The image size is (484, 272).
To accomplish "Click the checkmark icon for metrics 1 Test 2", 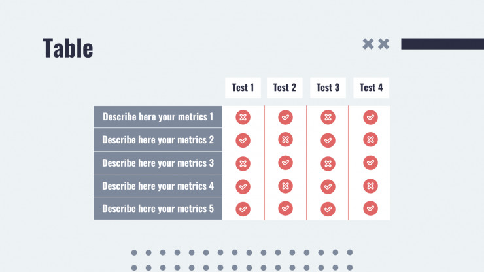I will point(285,117).
